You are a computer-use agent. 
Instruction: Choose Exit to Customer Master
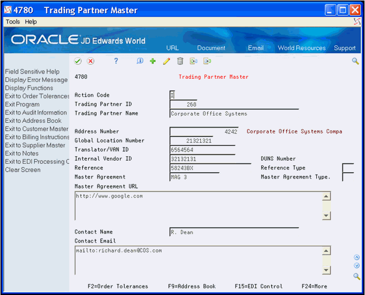coord(37,129)
